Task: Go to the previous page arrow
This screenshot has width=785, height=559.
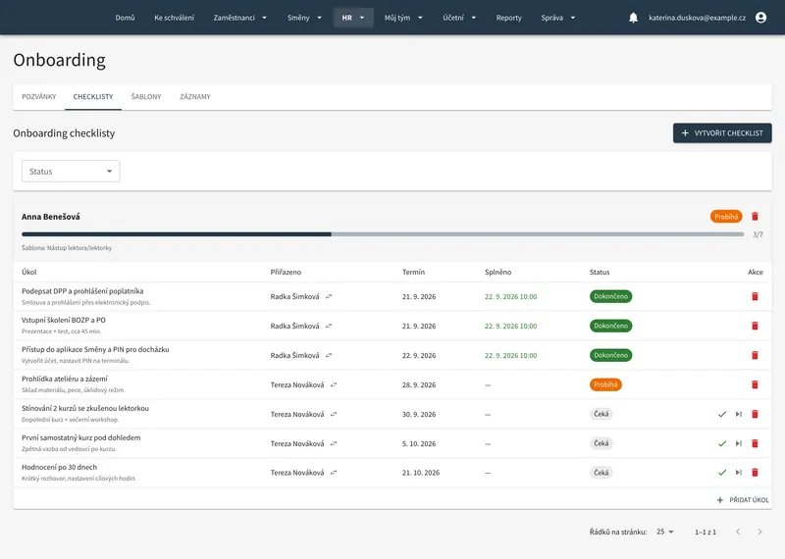Action: coord(738,532)
